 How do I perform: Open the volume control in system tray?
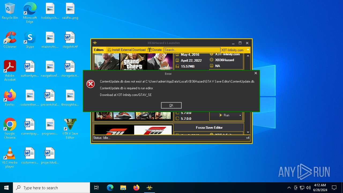308,188
